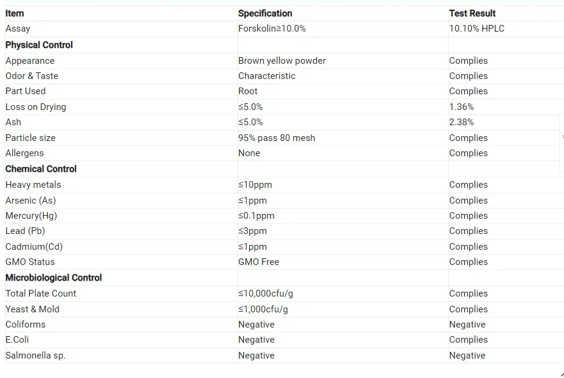Screen dimensions: 564x378
Task: Select the Brown yellow powder cell
Action: 281,61
